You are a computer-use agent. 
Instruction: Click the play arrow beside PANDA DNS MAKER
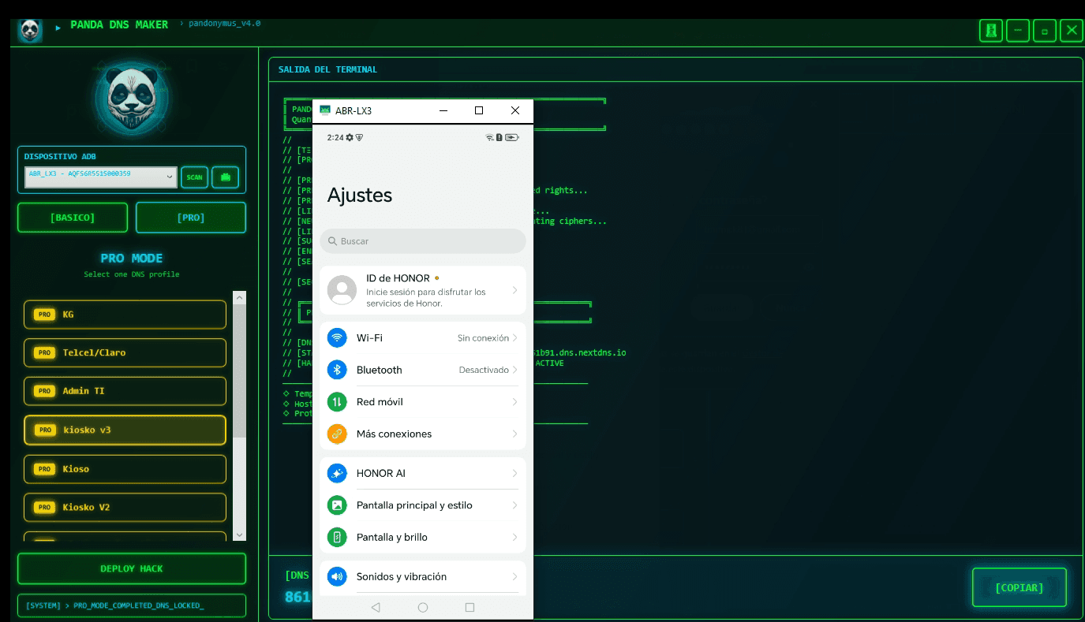click(58, 28)
